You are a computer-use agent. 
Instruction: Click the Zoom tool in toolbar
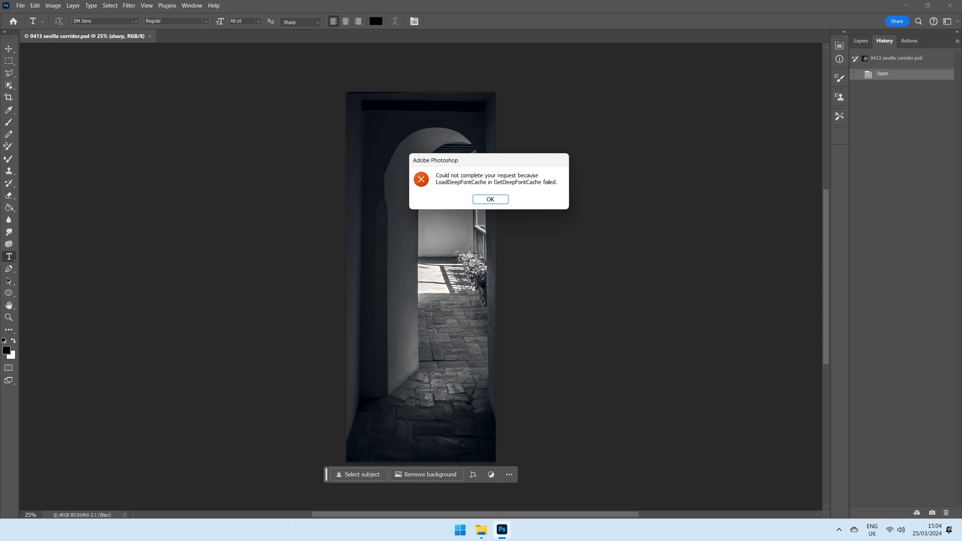tap(8, 317)
